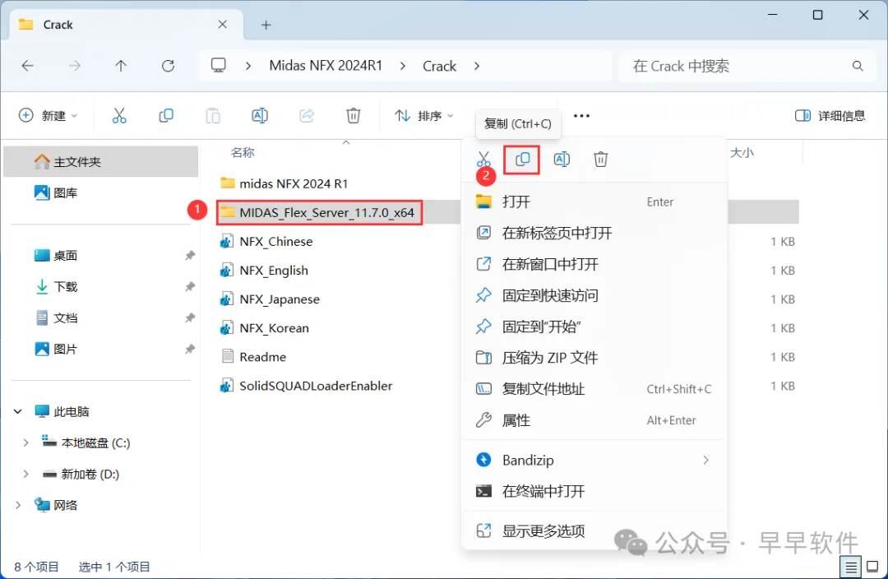888x579 pixels.
Task: Go up one folder level
Action: pyautogui.click(x=121, y=66)
